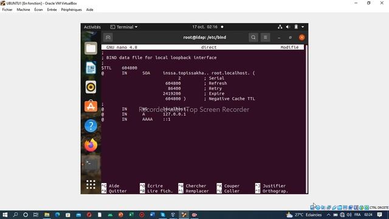Open Rhythmbox music player in dock
The width and height of the screenshot is (389, 219).
click(x=91, y=87)
